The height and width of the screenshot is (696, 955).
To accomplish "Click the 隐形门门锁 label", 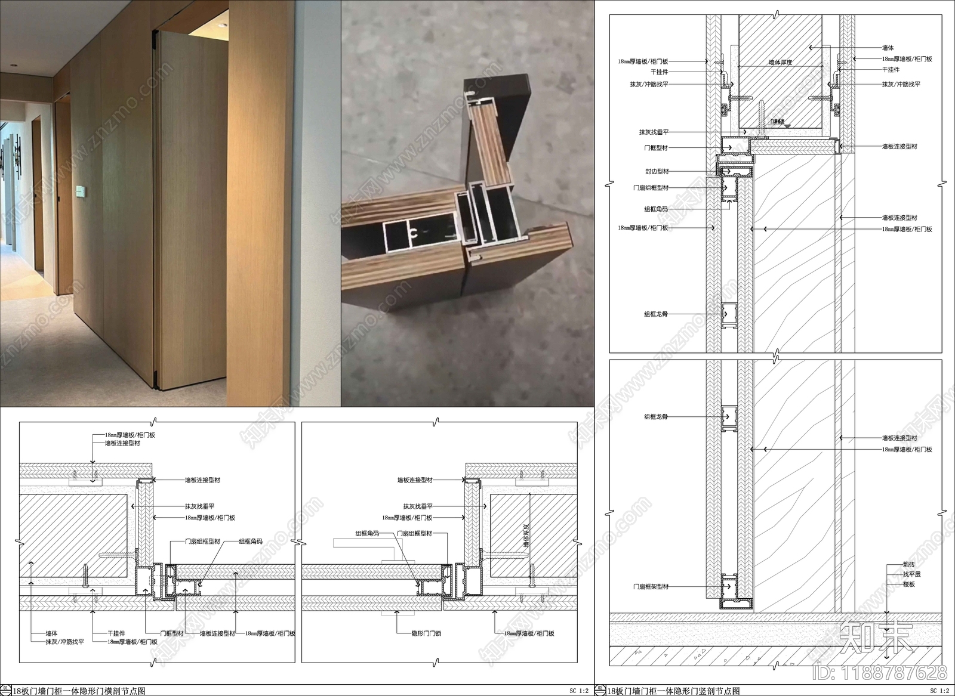I will pos(426,633).
